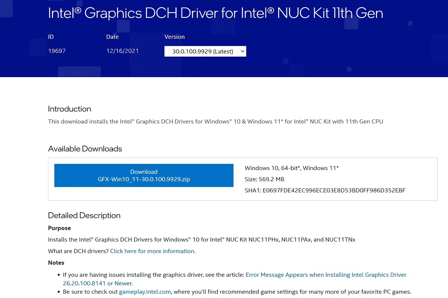Select the SHA1 checksum text
Screen dimensions: 448x298
[325, 190]
